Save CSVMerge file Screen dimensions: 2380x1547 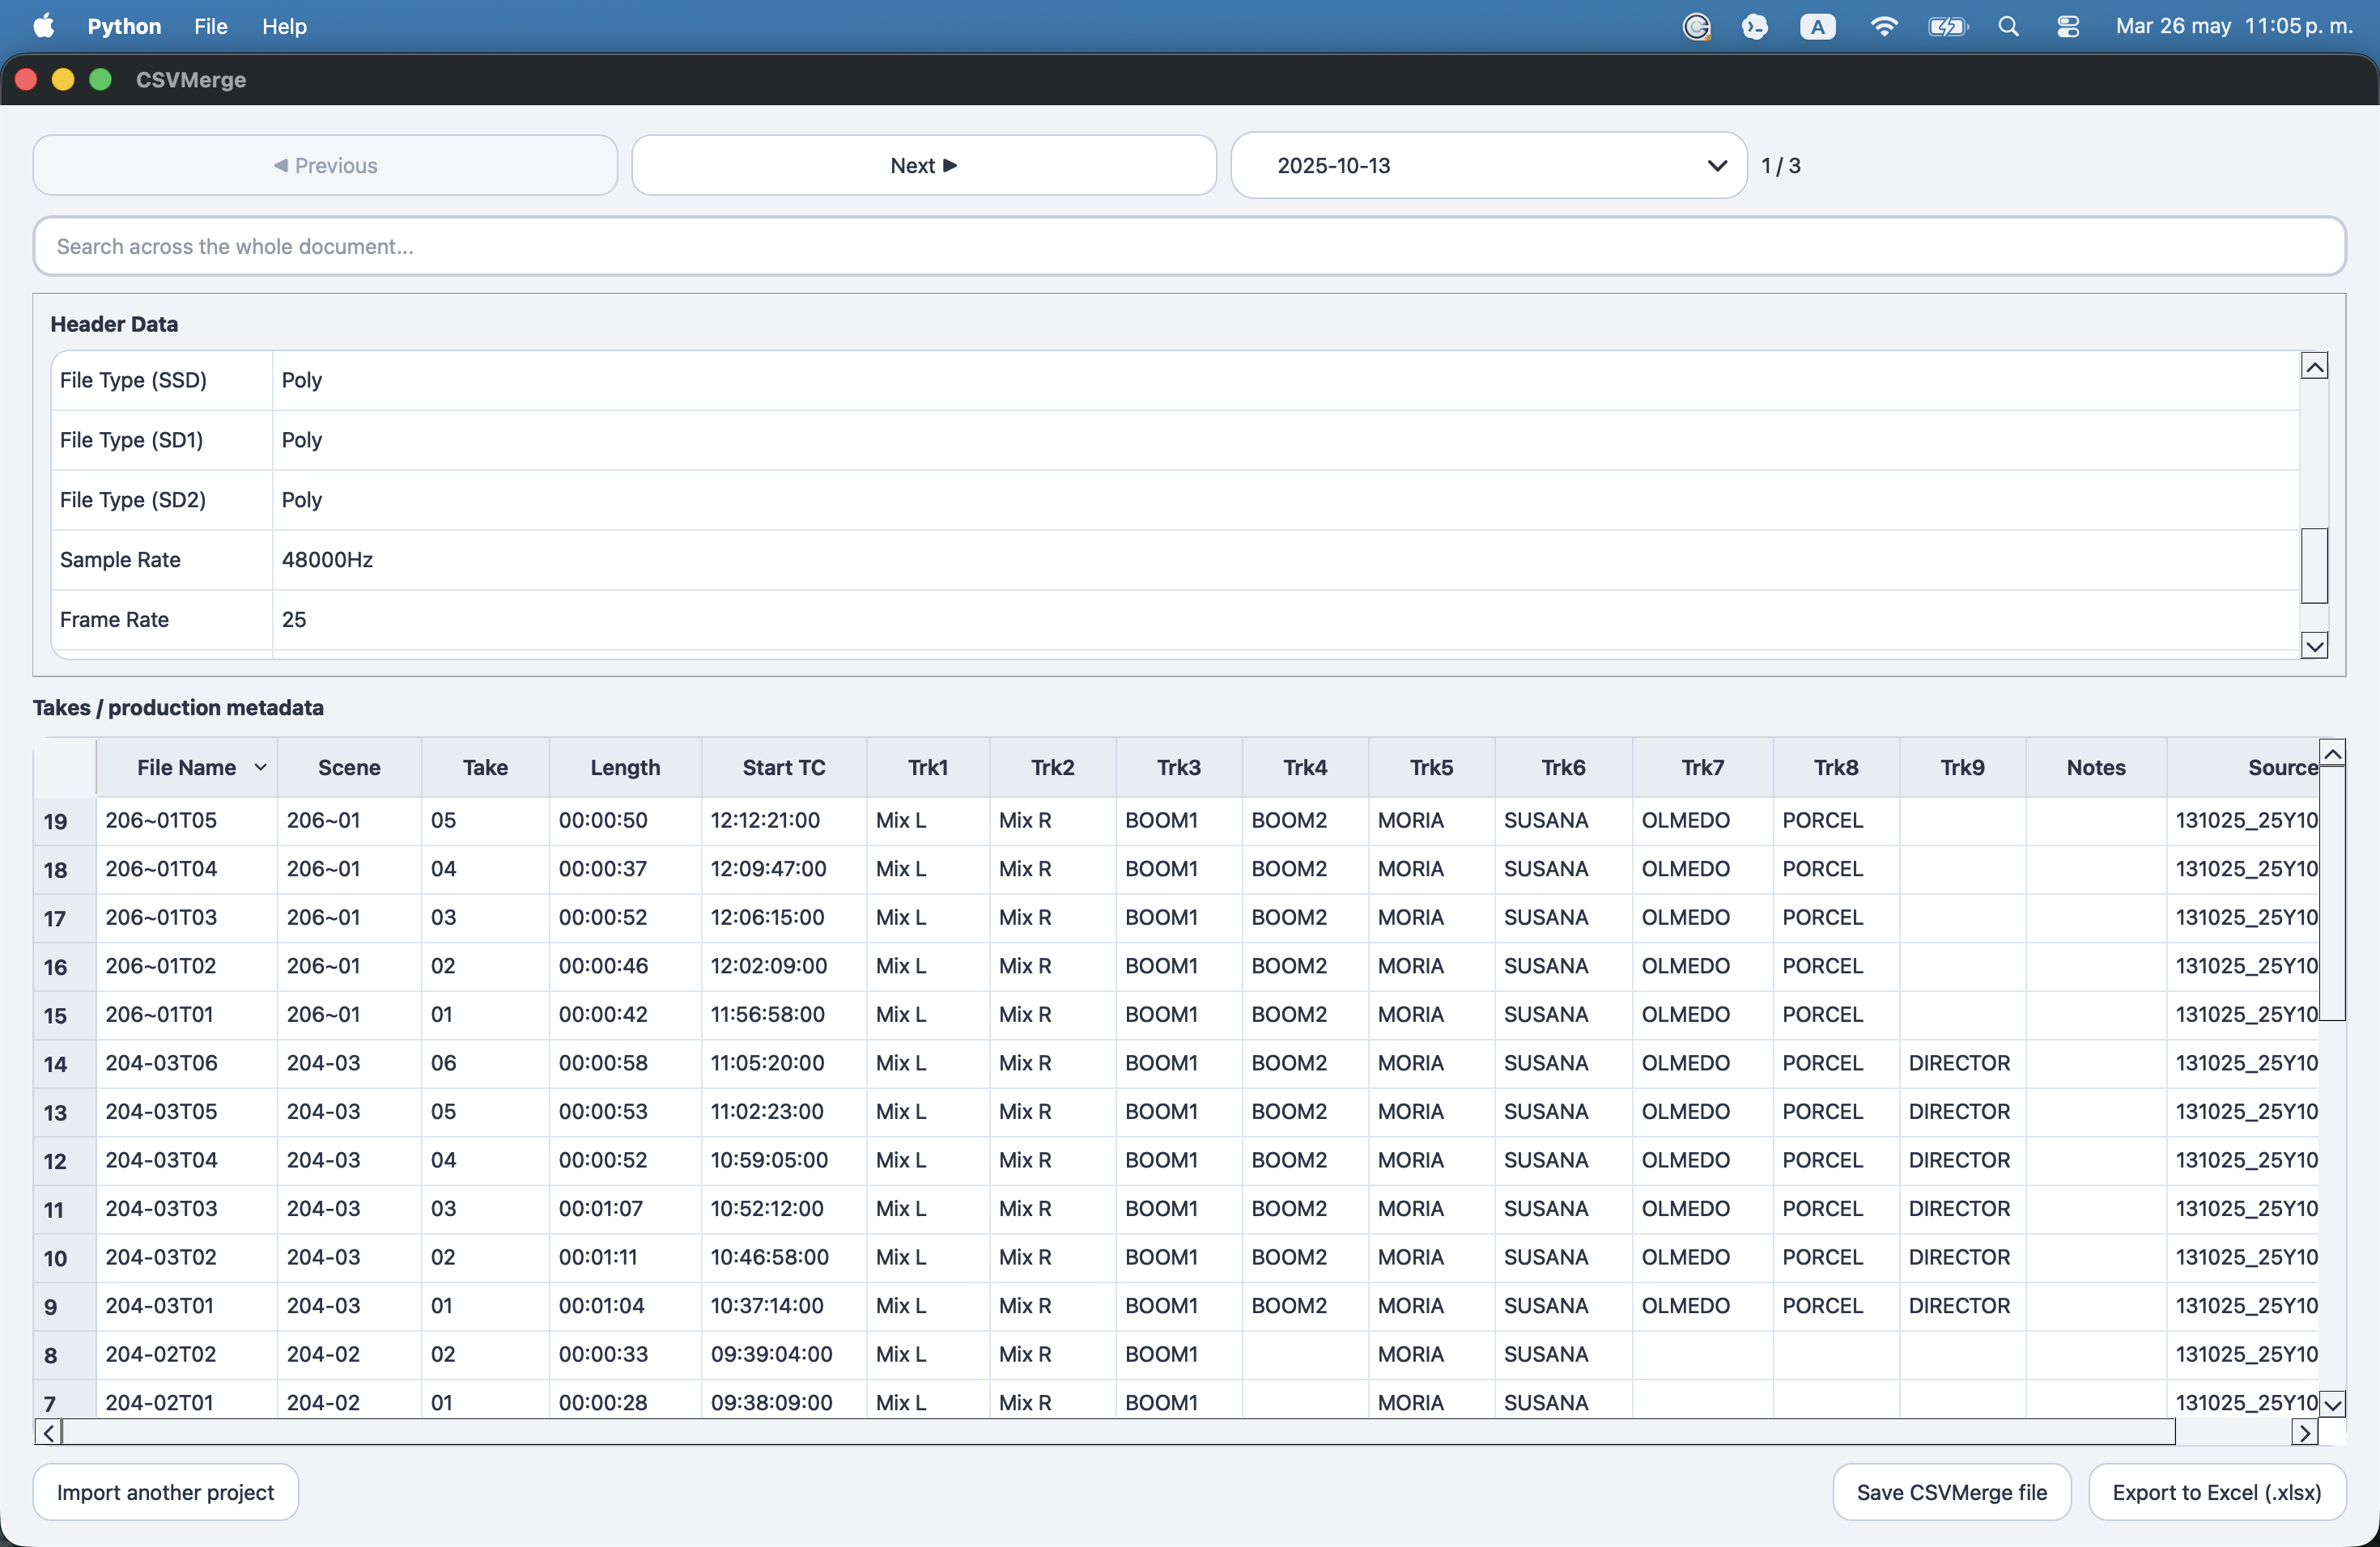click(1951, 1491)
